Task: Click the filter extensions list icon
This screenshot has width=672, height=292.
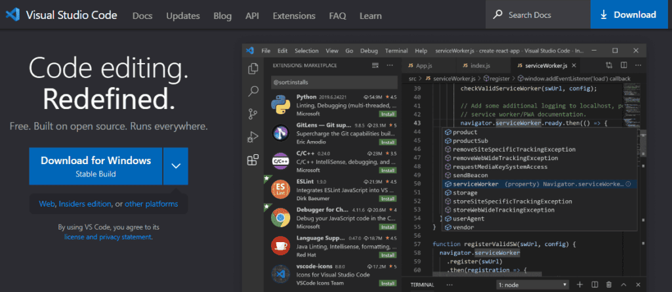Action: coord(375,66)
